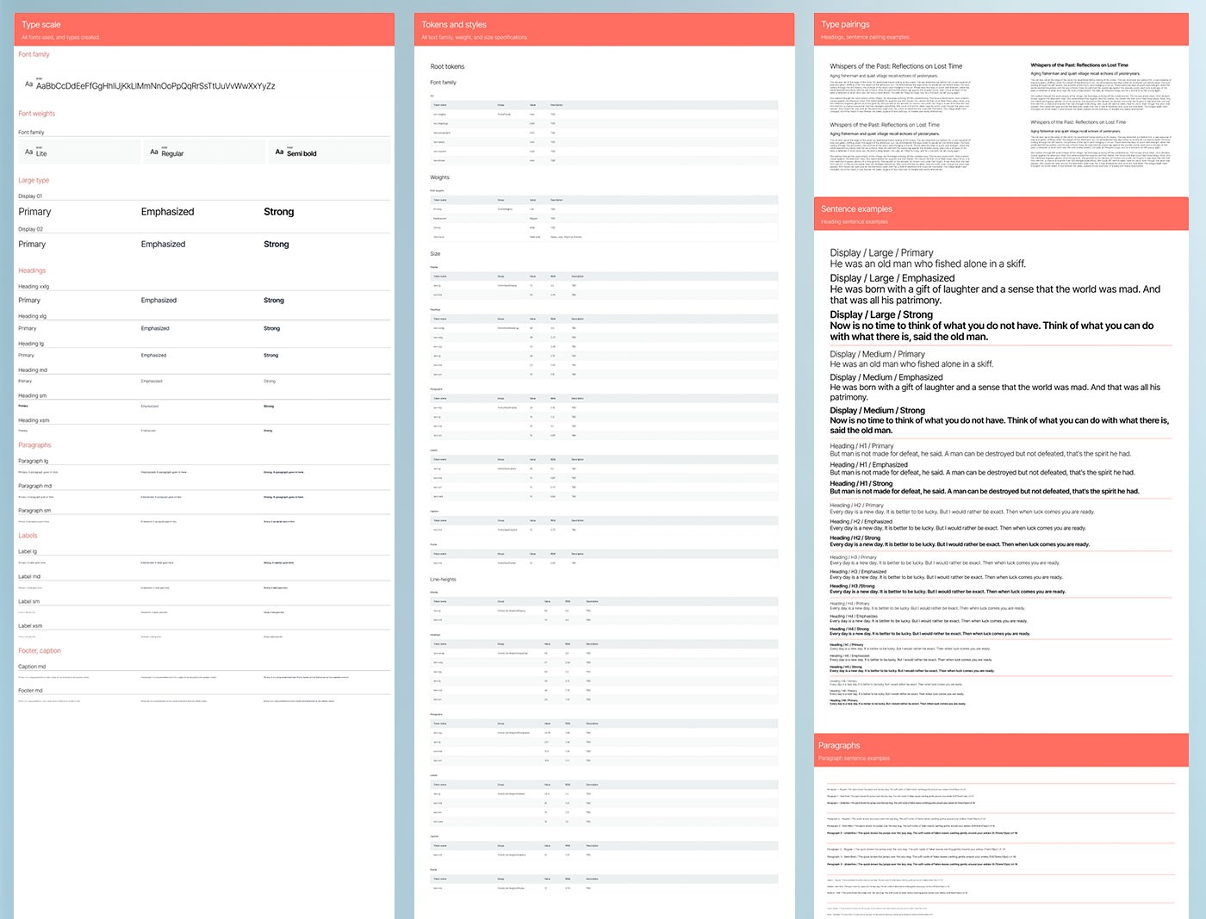Click the red Font family section label
Screen dimensions: 1206x919
pyautogui.click(x=34, y=53)
